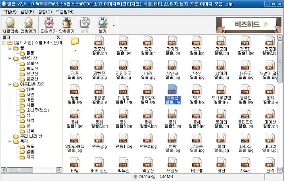Open the dropdown arrow next to 보기
Viewport: 284px width, 181px height.
click(114, 26)
